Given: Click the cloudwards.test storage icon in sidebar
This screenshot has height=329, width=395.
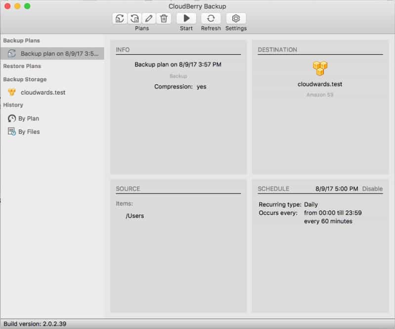Looking at the screenshot, I should [11, 92].
